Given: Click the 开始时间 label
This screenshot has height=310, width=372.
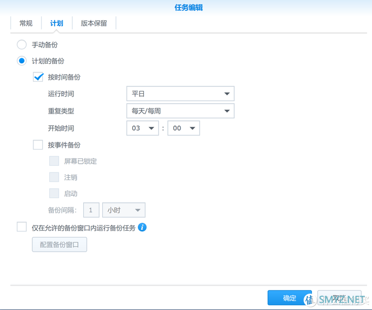Looking at the screenshot, I should 61,128.
